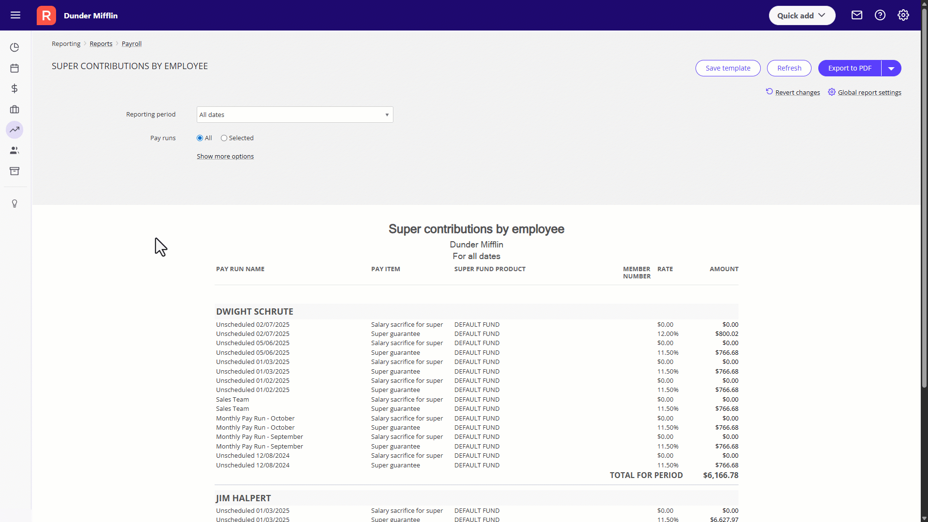
Task: Click the archive box sidebar icon
Action: pyautogui.click(x=14, y=171)
